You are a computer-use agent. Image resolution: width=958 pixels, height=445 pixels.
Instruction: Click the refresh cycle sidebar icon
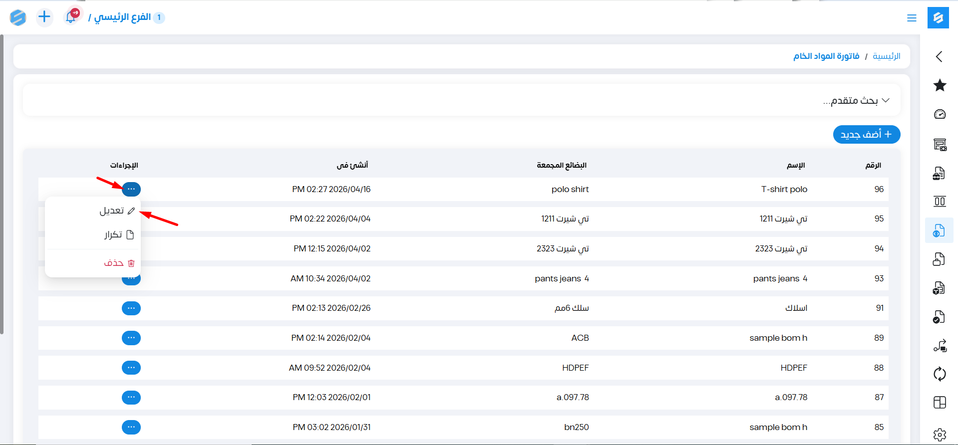(x=940, y=374)
